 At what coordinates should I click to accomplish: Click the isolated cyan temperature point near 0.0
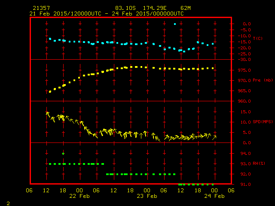(x=175, y=24)
